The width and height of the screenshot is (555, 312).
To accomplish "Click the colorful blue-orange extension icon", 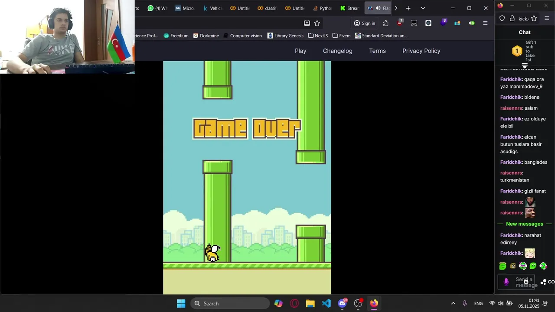I will point(457,23).
